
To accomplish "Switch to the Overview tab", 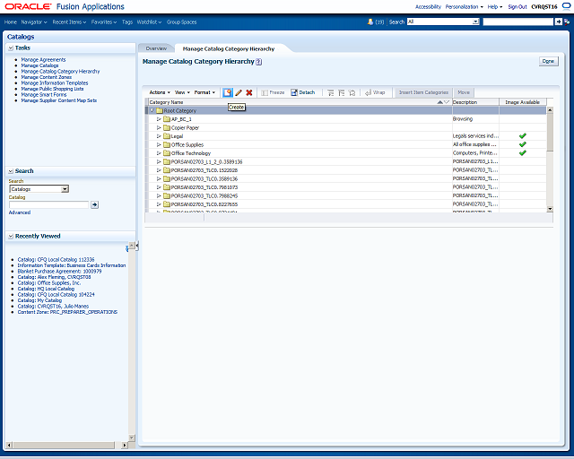I will pos(156,48).
